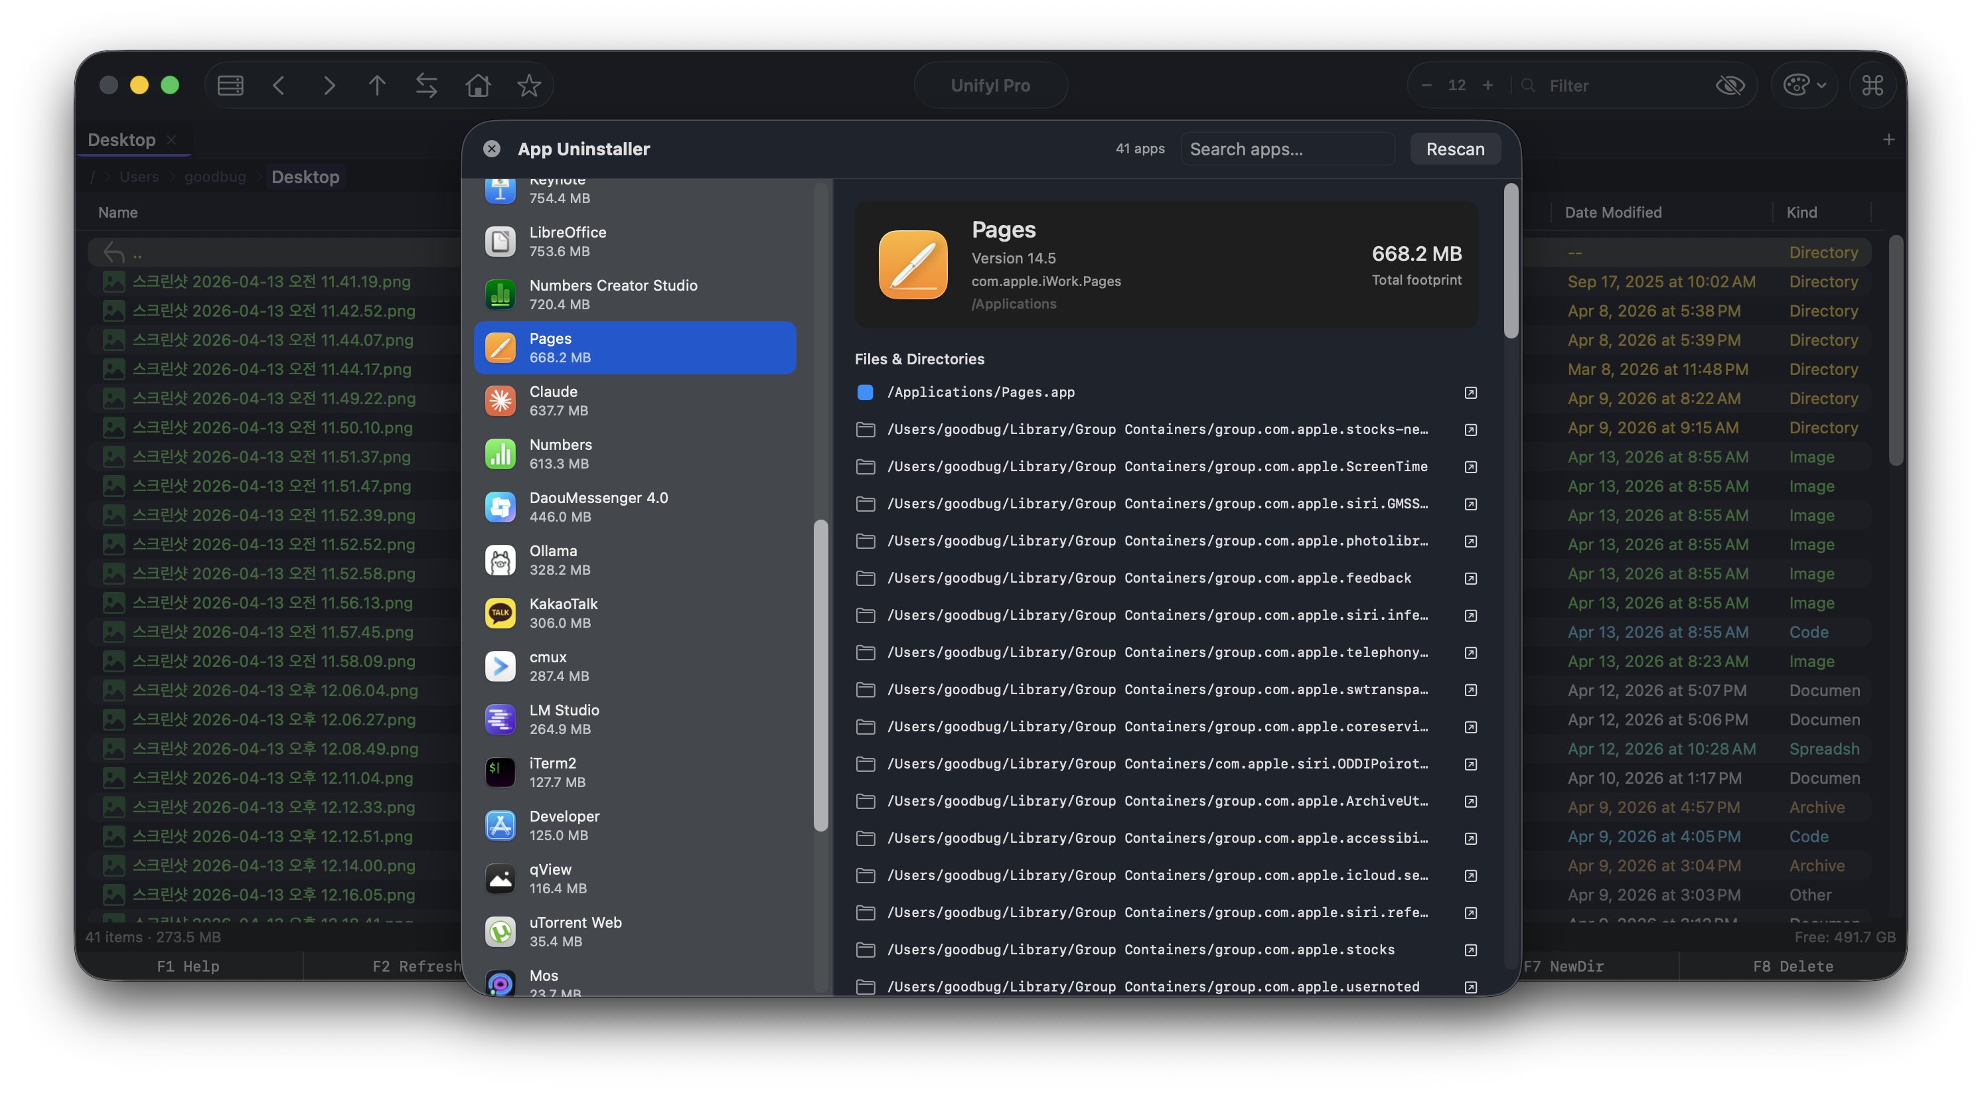Click inside the Search apps field
This screenshot has height=1095, width=1982.
[1288, 149]
